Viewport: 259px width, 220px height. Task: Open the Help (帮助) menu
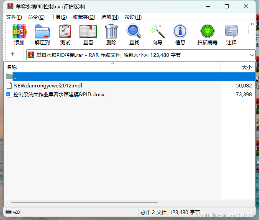133,17
